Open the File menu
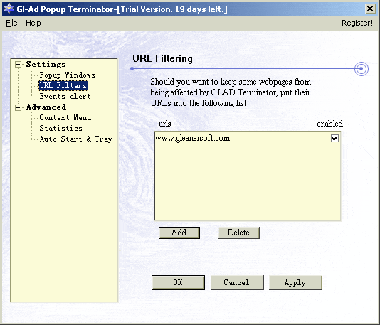The height and width of the screenshot is (325, 380). [x=11, y=23]
